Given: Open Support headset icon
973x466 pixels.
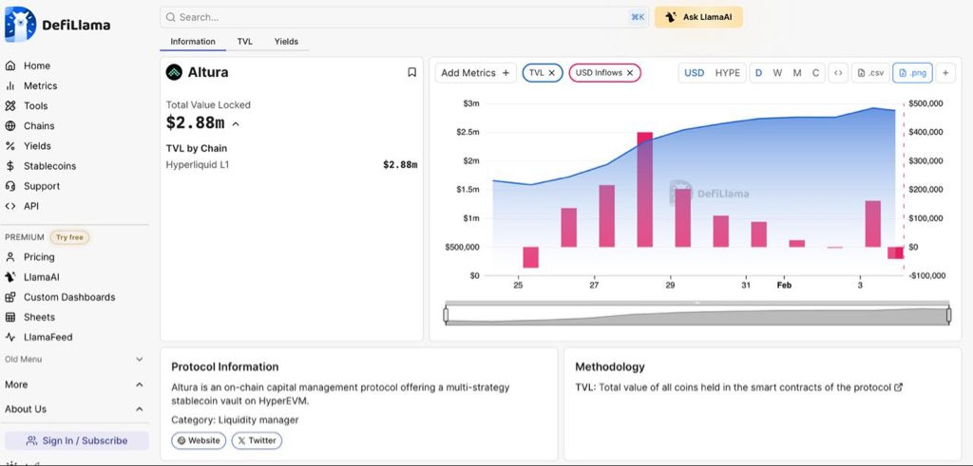Looking at the screenshot, I should [x=10, y=186].
